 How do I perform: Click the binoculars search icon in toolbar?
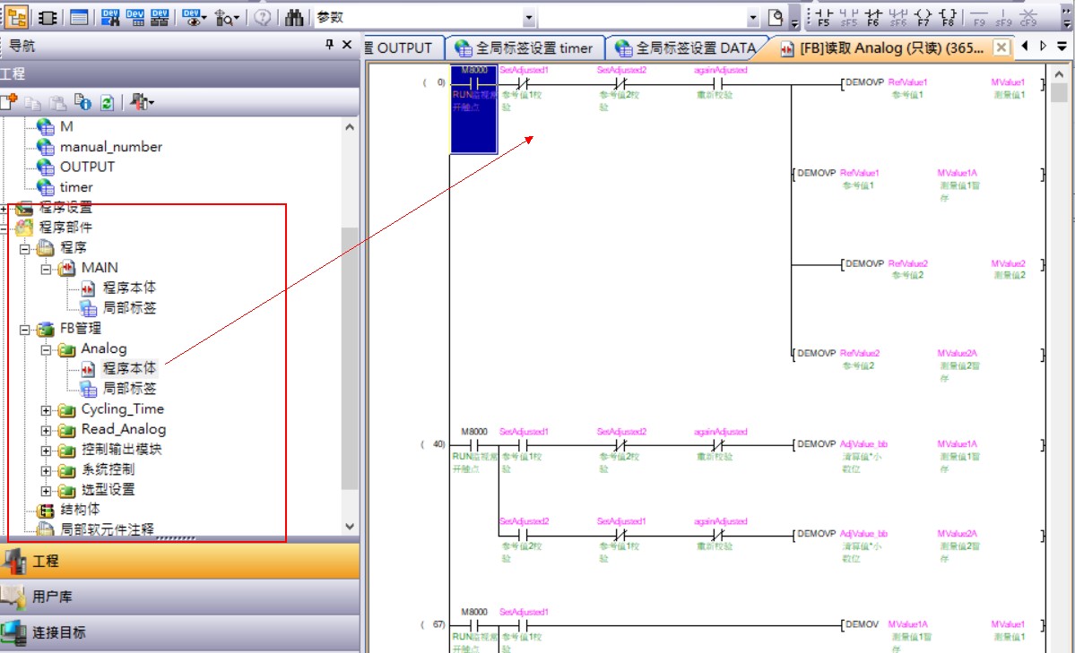click(293, 17)
